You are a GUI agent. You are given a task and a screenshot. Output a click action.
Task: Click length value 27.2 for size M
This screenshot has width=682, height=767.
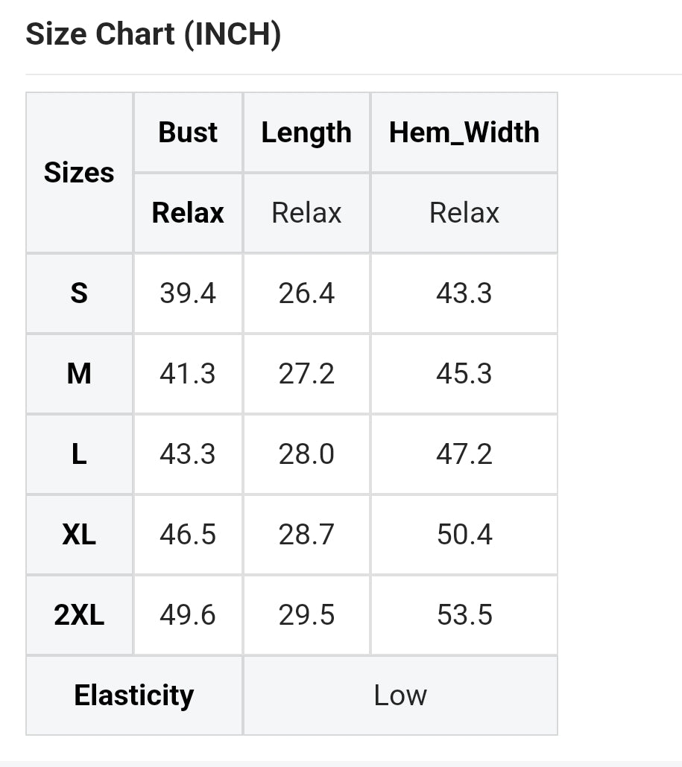pyautogui.click(x=306, y=374)
